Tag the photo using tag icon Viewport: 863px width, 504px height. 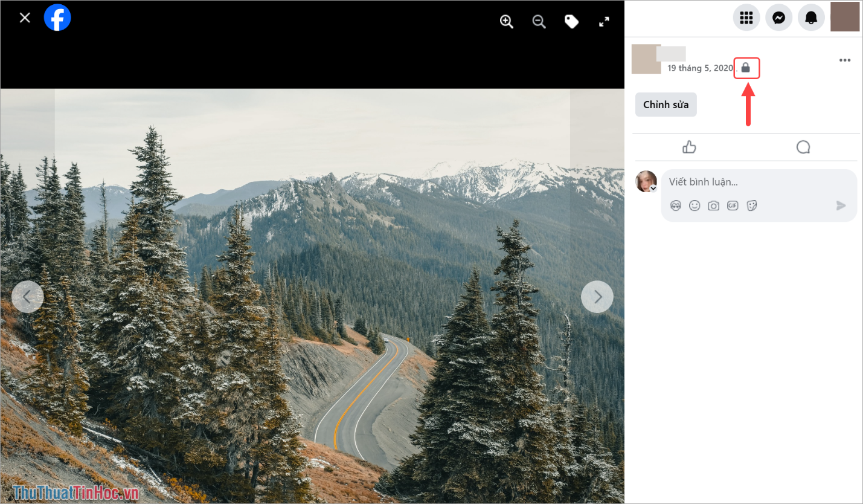tap(571, 22)
